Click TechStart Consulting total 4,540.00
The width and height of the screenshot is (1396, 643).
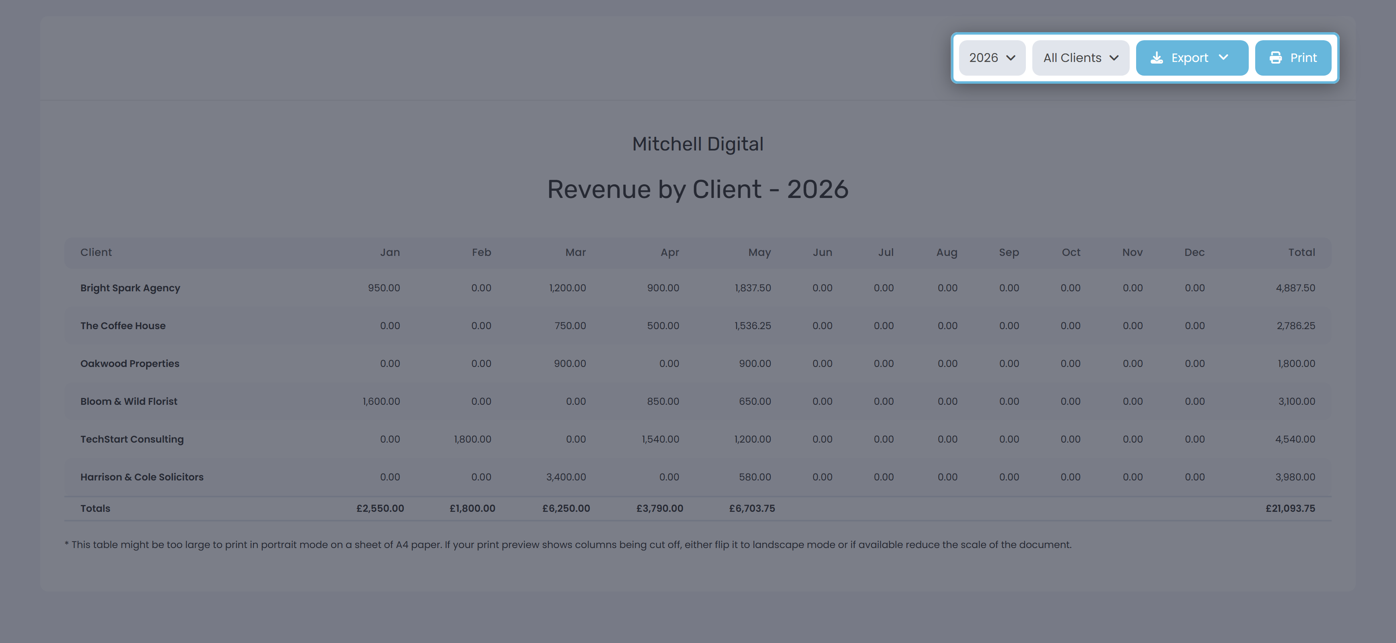pyautogui.click(x=1295, y=439)
